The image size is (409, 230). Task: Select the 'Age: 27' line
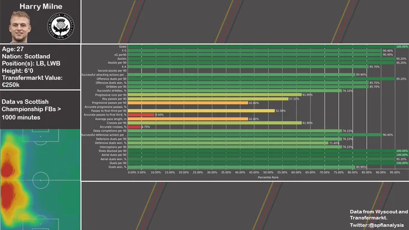[x=13, y=49]
